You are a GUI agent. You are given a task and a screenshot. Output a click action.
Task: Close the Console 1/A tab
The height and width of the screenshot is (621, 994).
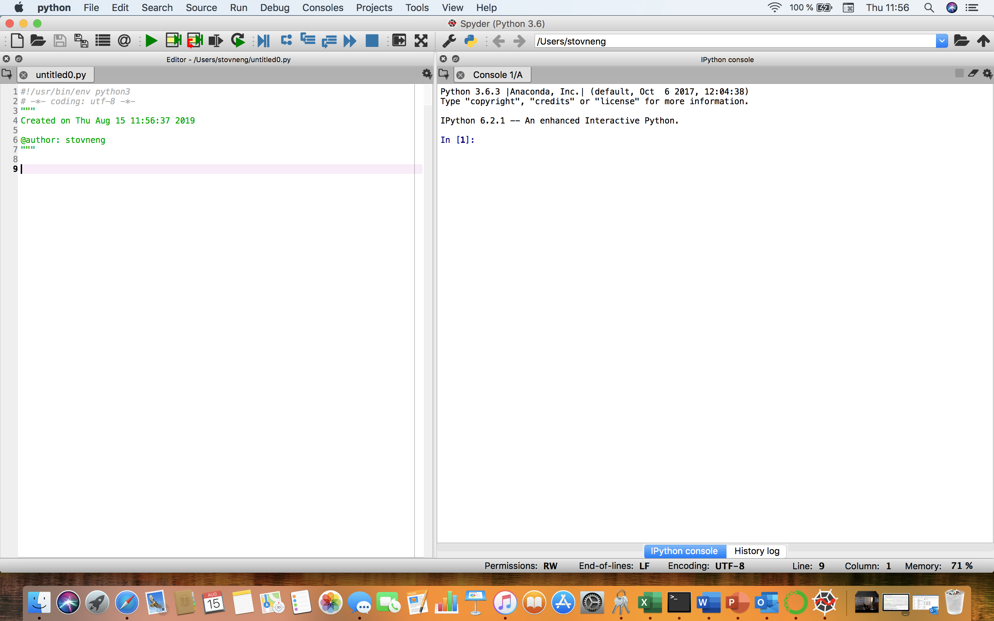pos(460,75)
